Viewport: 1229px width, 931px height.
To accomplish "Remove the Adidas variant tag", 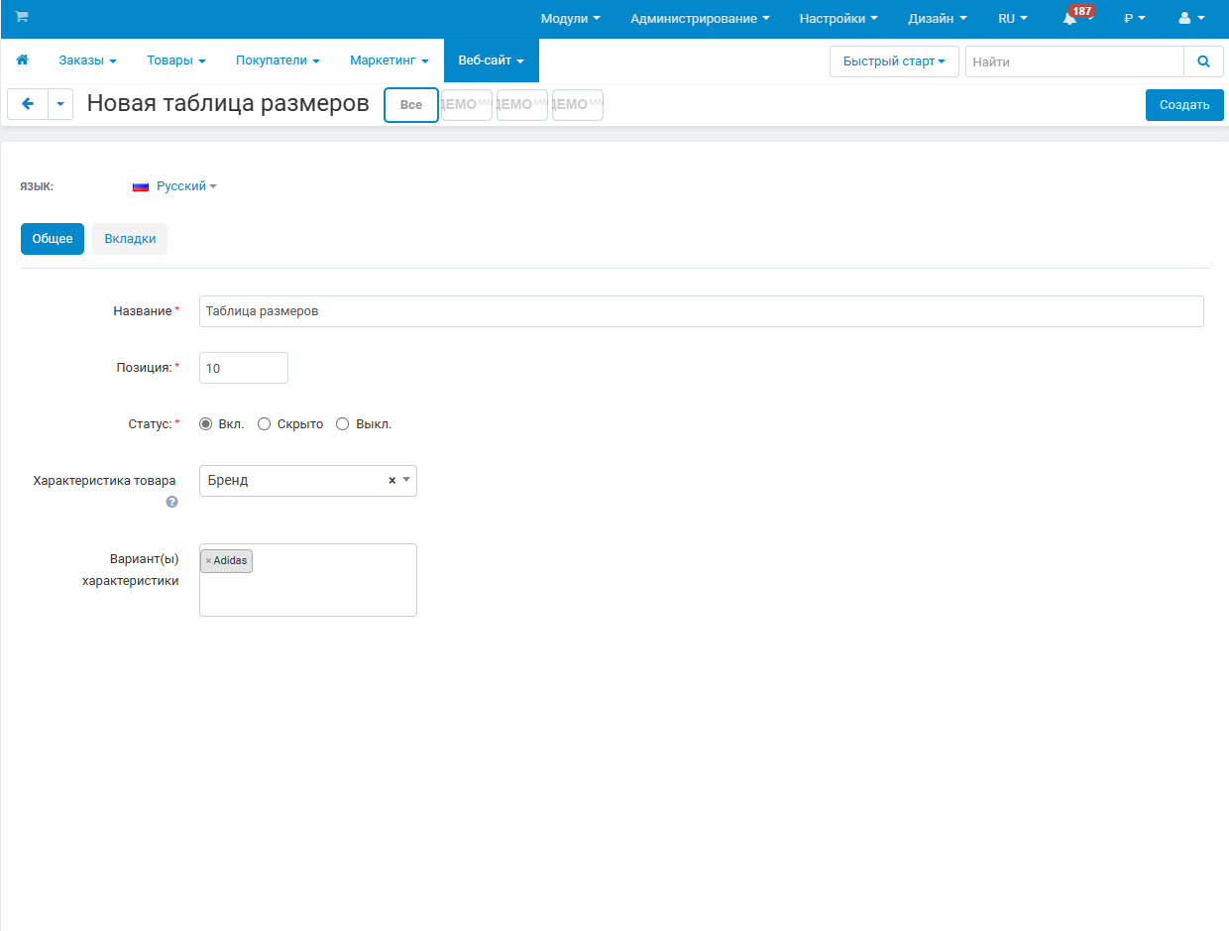I will 208,561.
